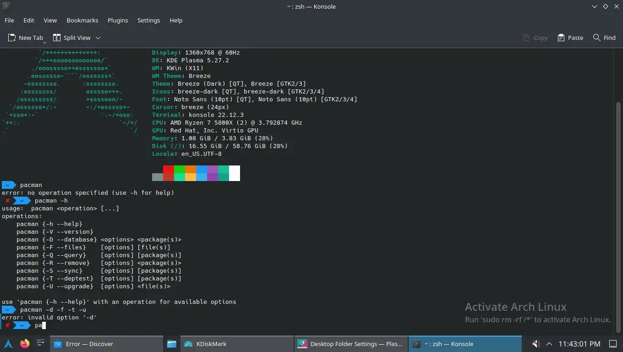623x352 pixels.
Task: Open the Edit menu
Action: 29,20
